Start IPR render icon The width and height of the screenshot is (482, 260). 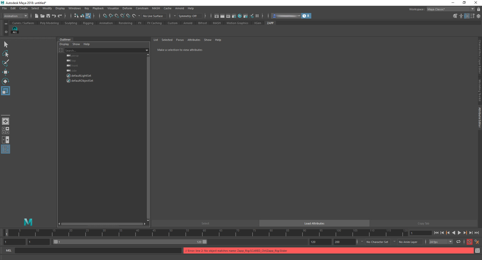tap(228, 16)
